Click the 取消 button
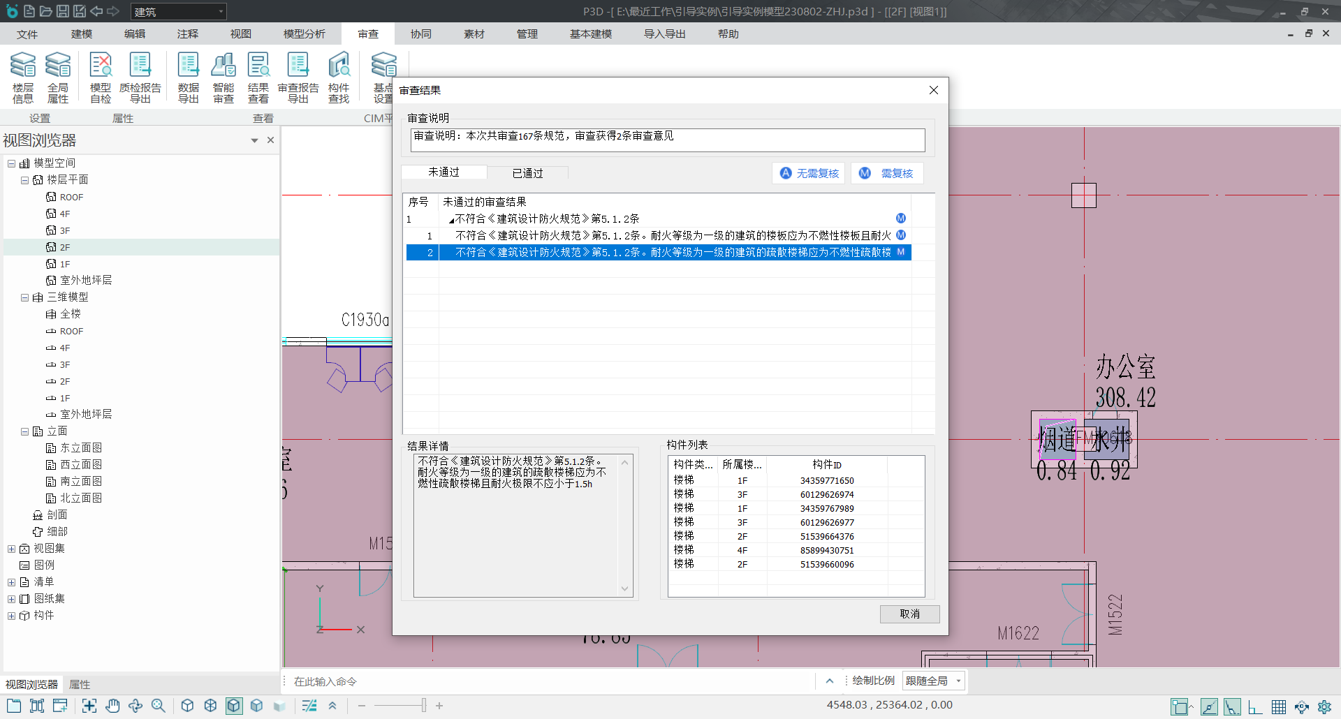 909,614
